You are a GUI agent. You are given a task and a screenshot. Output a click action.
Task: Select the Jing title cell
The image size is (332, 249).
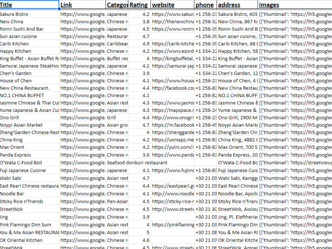point(29,217)
